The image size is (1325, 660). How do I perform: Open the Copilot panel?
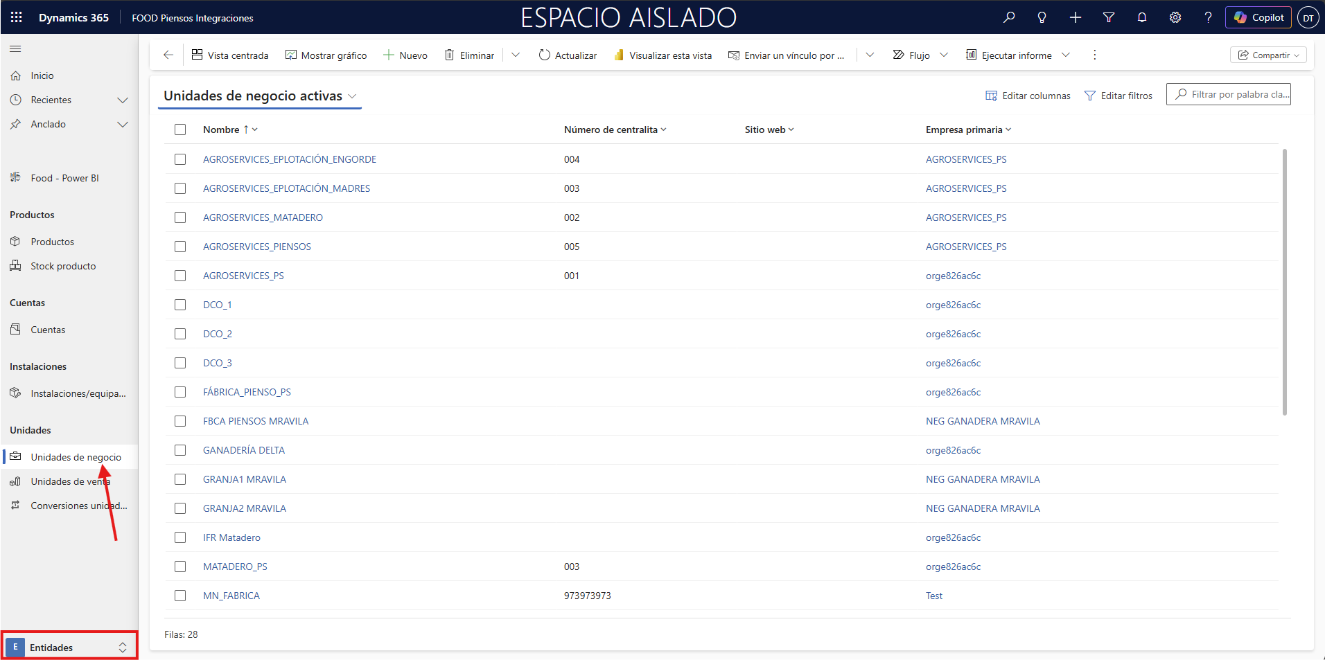click(1258, 17)
